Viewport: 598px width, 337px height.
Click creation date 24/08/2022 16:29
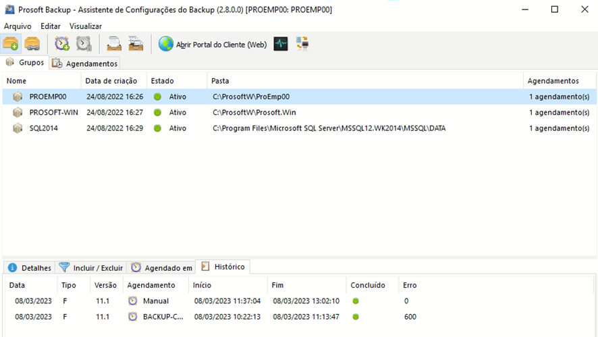click(115, 128)
